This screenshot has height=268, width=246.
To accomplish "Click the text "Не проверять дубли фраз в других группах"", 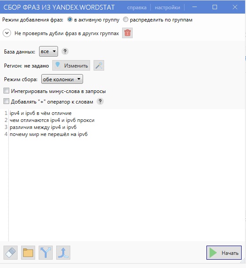I will [x=67, y=33].
